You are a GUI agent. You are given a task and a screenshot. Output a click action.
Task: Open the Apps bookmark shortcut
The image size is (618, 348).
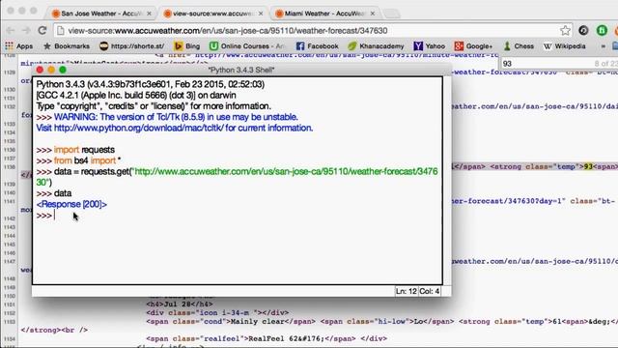point(18,46)
